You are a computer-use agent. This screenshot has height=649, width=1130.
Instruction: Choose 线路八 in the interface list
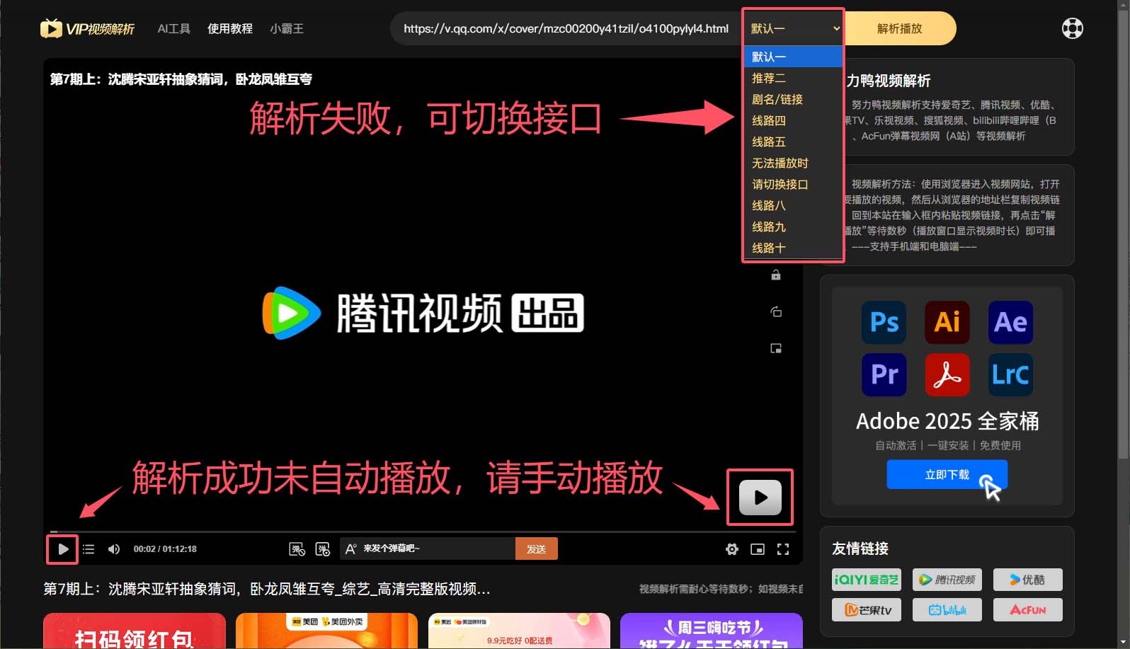pyautogui.click(x=769, y=206)
